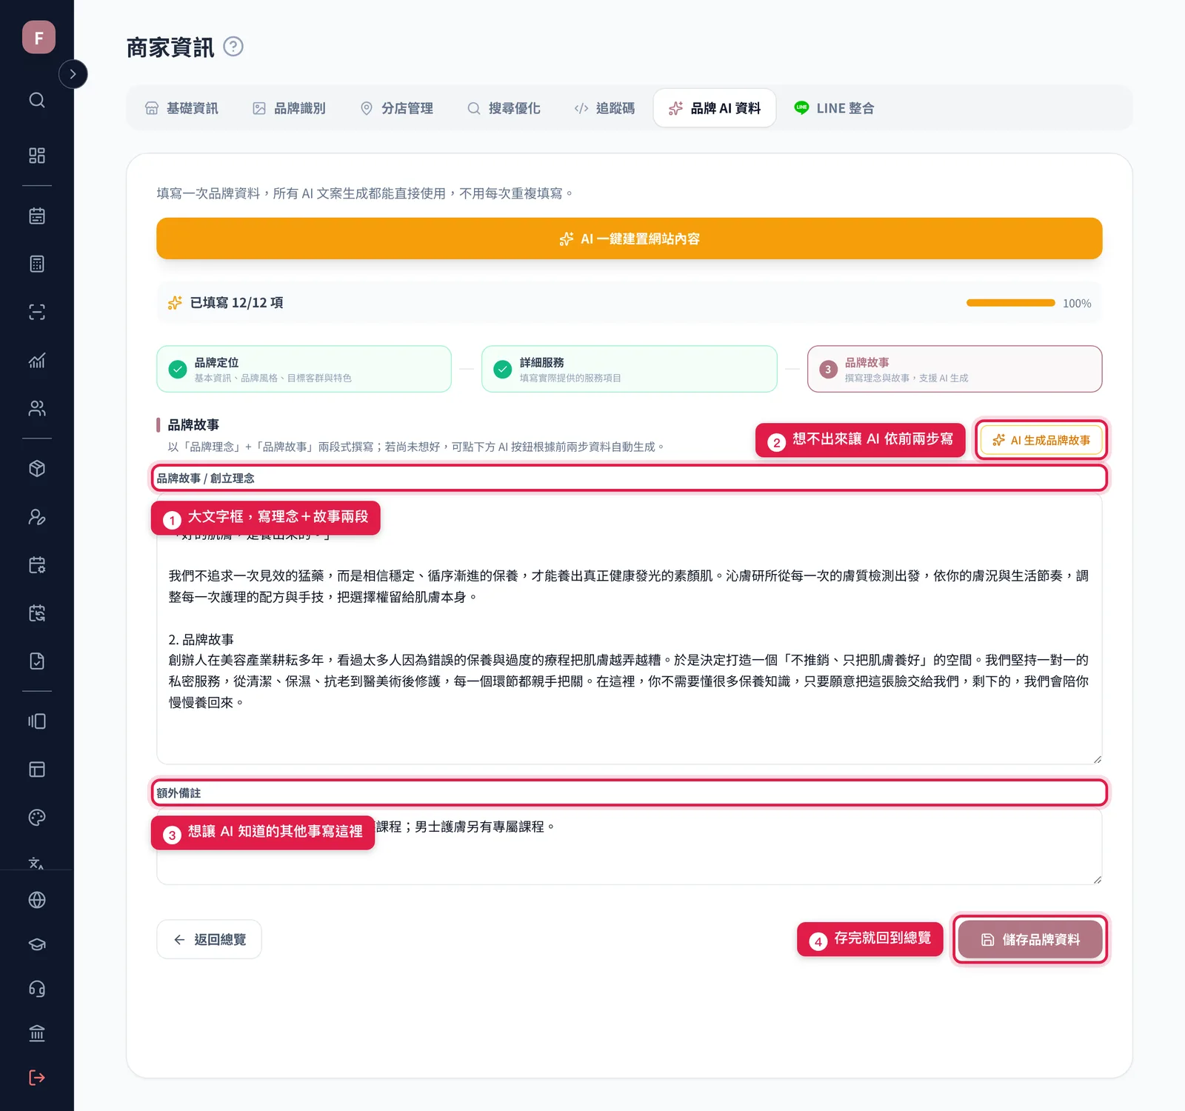Click the 100% completion progress bar
The width and height of the screenshot is (1185, 1111).
pyautogui.click(x=1011, y=303)
